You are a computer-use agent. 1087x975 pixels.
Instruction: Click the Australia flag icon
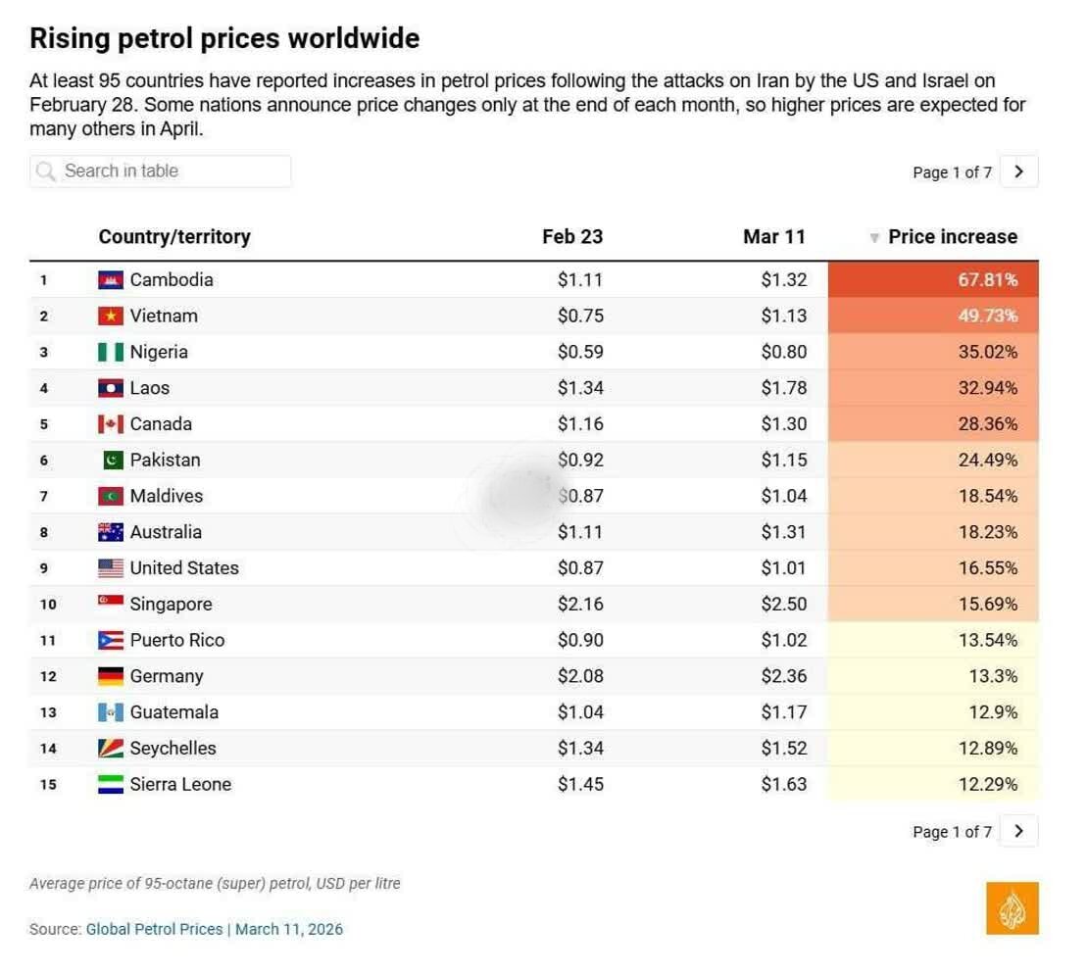click(x=111, y=532)
